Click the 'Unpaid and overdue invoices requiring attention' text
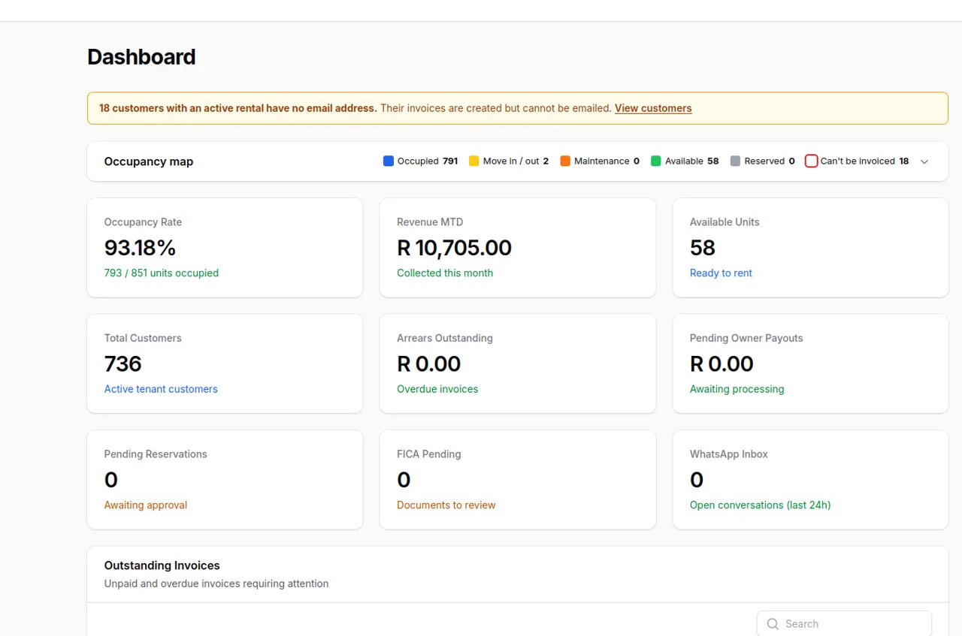 point(216,583)
